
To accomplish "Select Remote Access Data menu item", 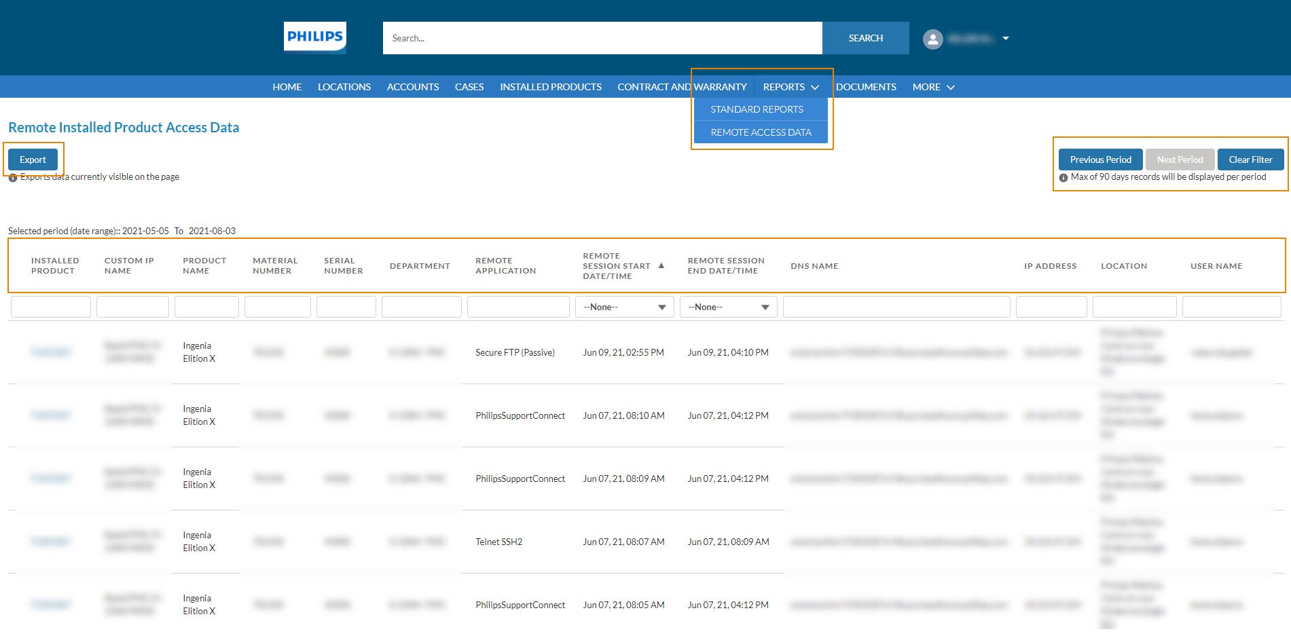I will click(761, 132).
